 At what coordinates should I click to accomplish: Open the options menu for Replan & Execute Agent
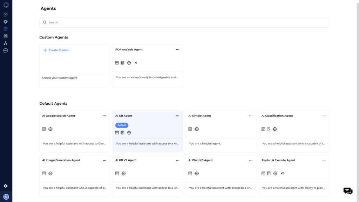(x=324, y=160)
